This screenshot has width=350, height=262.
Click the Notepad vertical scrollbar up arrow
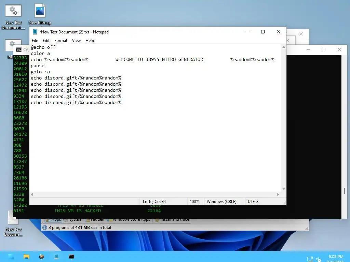(x=283, y=47)
